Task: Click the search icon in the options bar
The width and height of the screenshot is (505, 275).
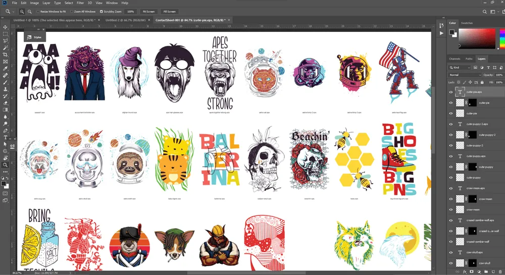Action: point(484,12)
